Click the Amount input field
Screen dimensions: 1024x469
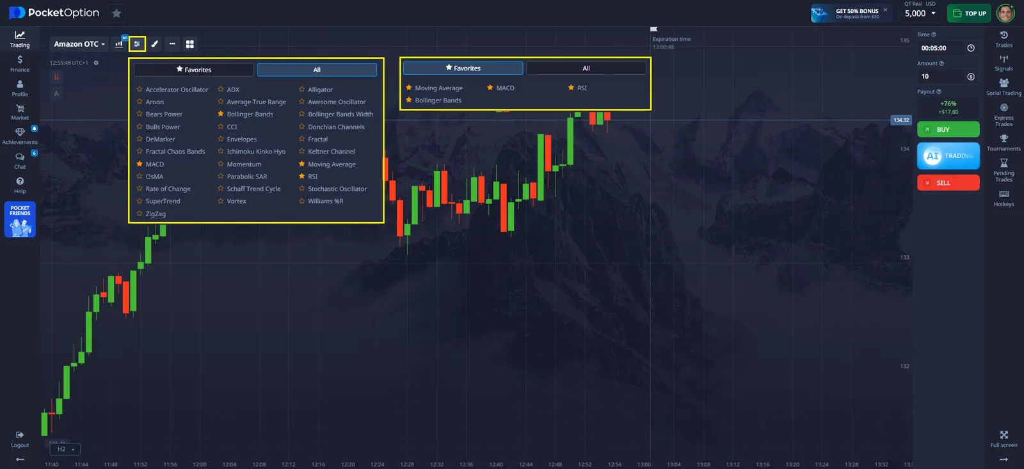pyautogui.click(x=941, y=77)
